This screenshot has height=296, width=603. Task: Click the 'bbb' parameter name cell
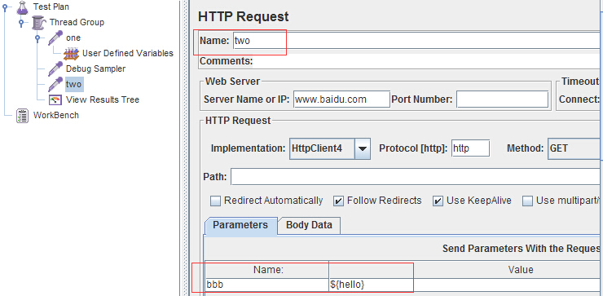267,285
